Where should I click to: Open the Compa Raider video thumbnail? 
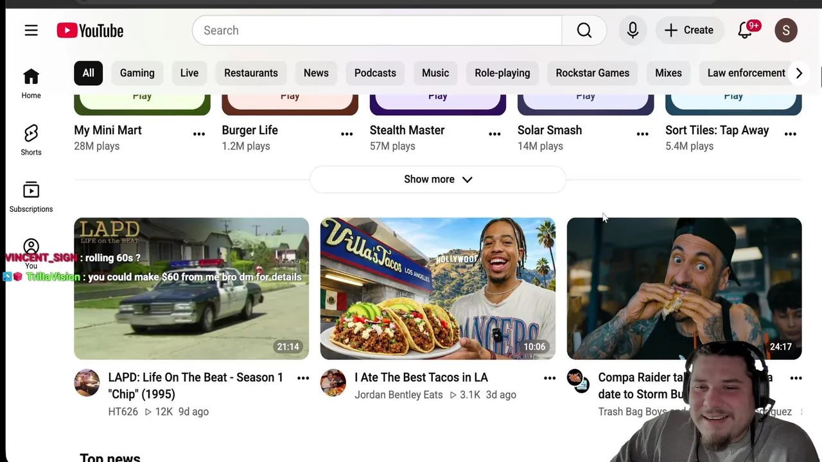tap(685, 288)
